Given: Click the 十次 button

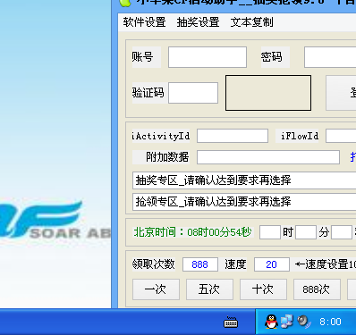Looking at the screenshot, I should 263,289.
